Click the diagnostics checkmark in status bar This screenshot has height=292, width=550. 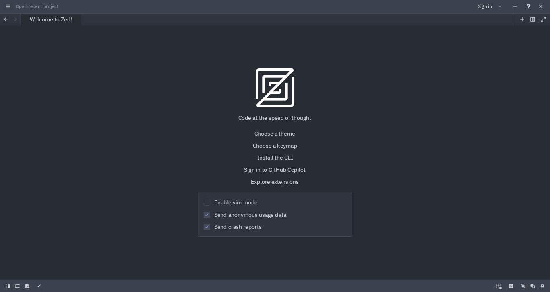pyautogui.click(x=39, y=286)
